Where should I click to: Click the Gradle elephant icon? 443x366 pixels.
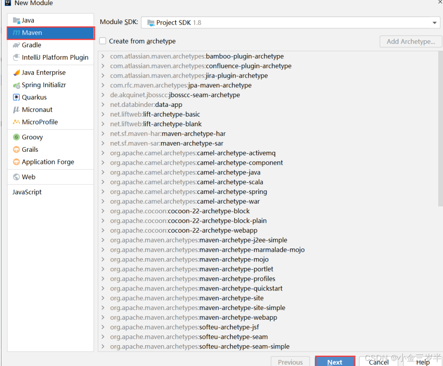coord(16,45)
